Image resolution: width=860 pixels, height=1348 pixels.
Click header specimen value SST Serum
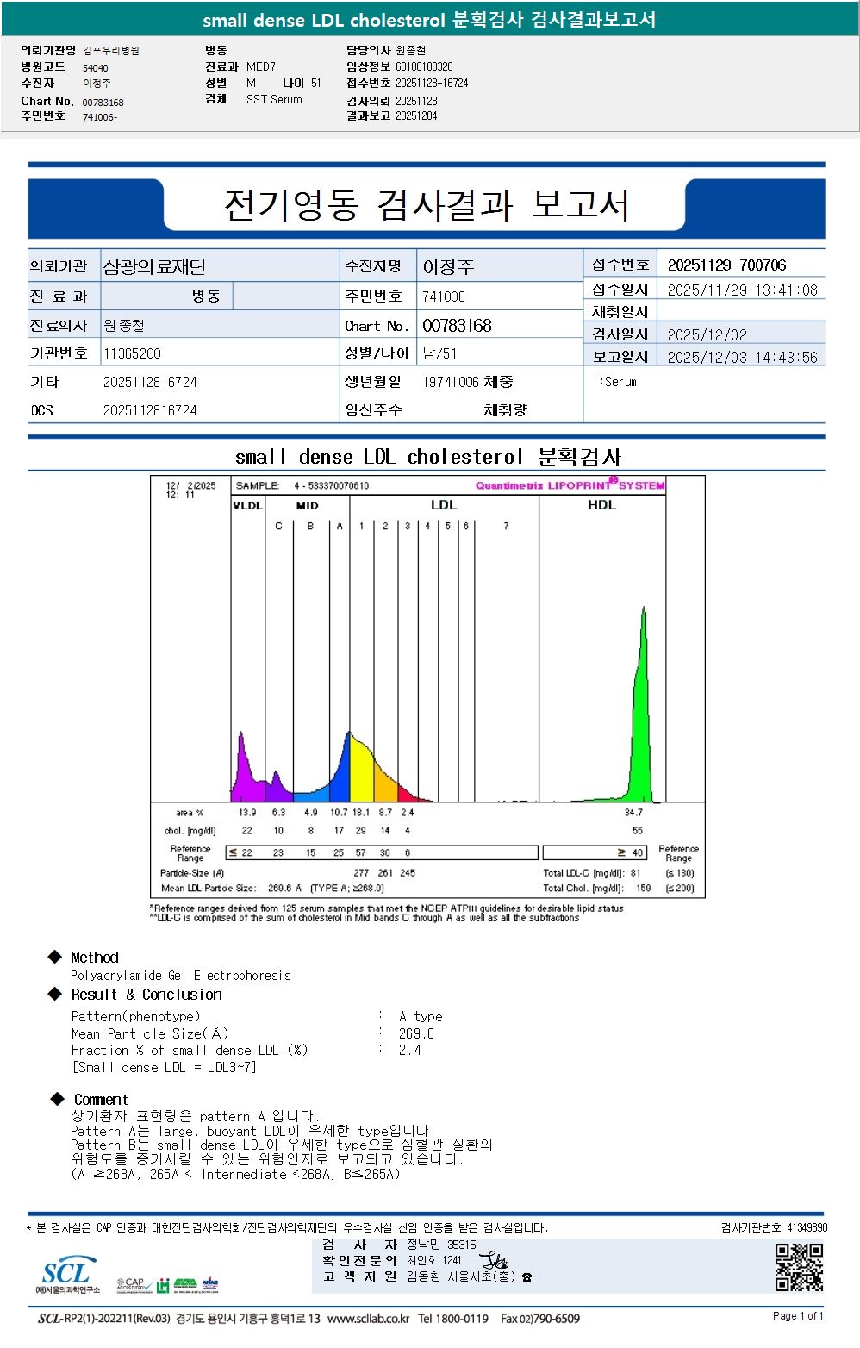274,99
